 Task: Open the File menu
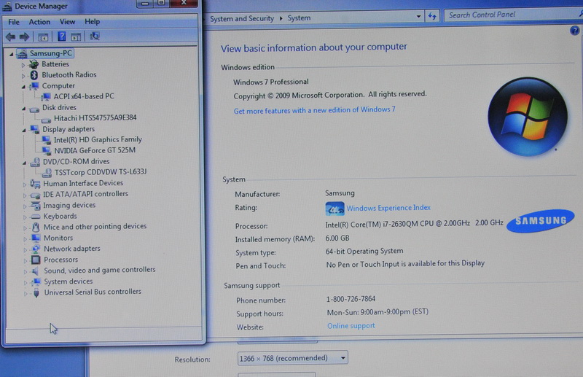pos(14,22)
